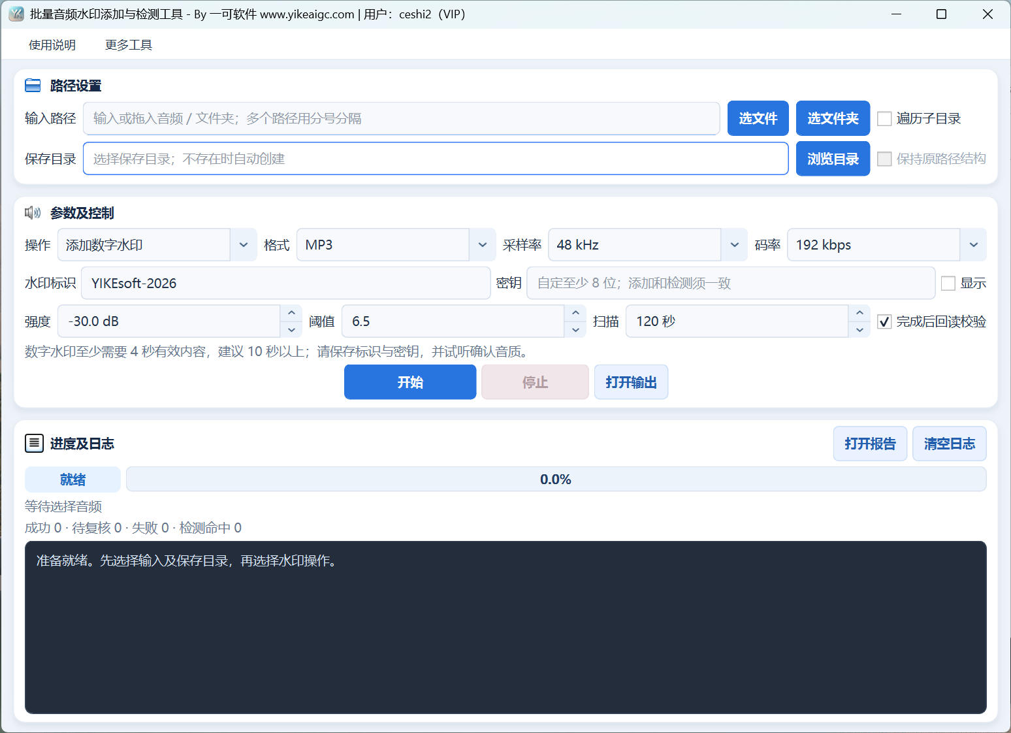Click the folder icon beside 路径设置
Image resolution: width=1011 pixels, height=733 pixels.
point(33,86)
